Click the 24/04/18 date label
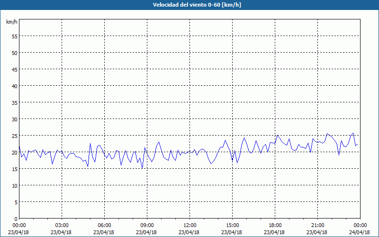 [x=360, y=232]
